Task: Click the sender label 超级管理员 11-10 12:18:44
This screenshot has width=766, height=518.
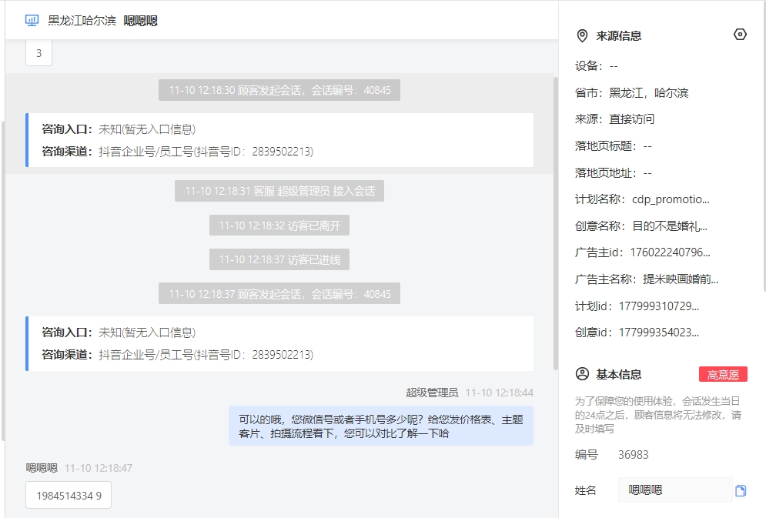Action: pyautogui.click(x=470, y=393)
